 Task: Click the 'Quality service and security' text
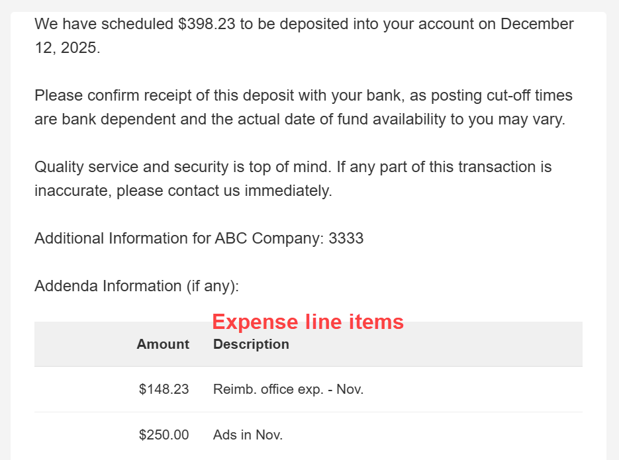123,167
